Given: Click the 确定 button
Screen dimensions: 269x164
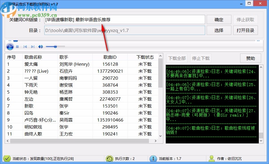Looking at the screenshot, I should pos(219,20).
